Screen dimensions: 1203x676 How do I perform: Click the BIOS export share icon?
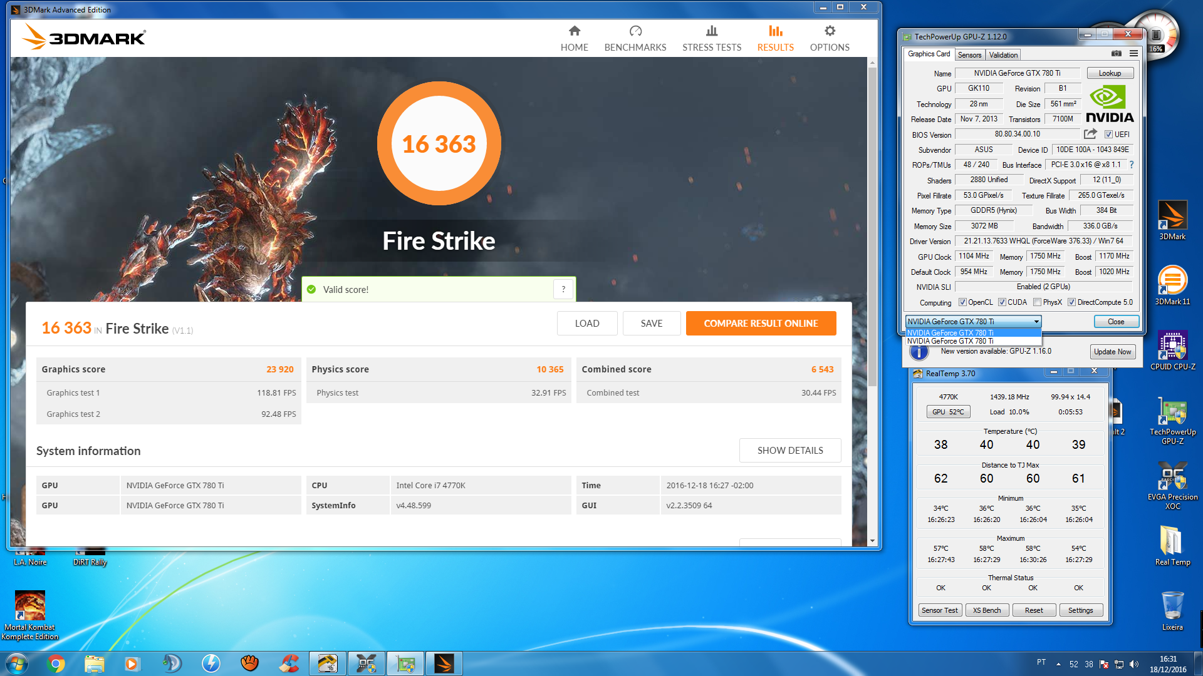tap(1090, 134)
